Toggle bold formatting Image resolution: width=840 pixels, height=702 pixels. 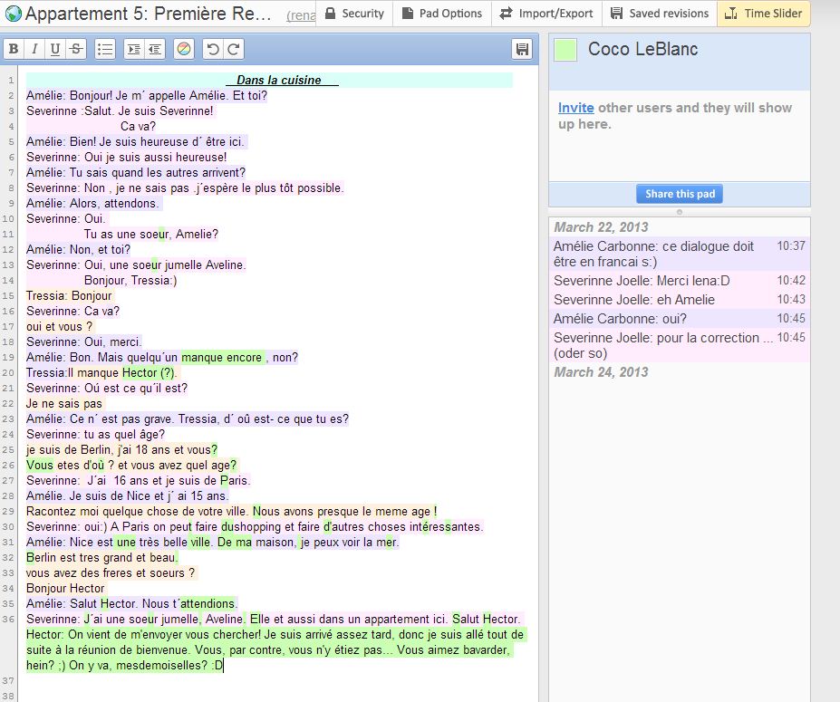pos(14,50)
